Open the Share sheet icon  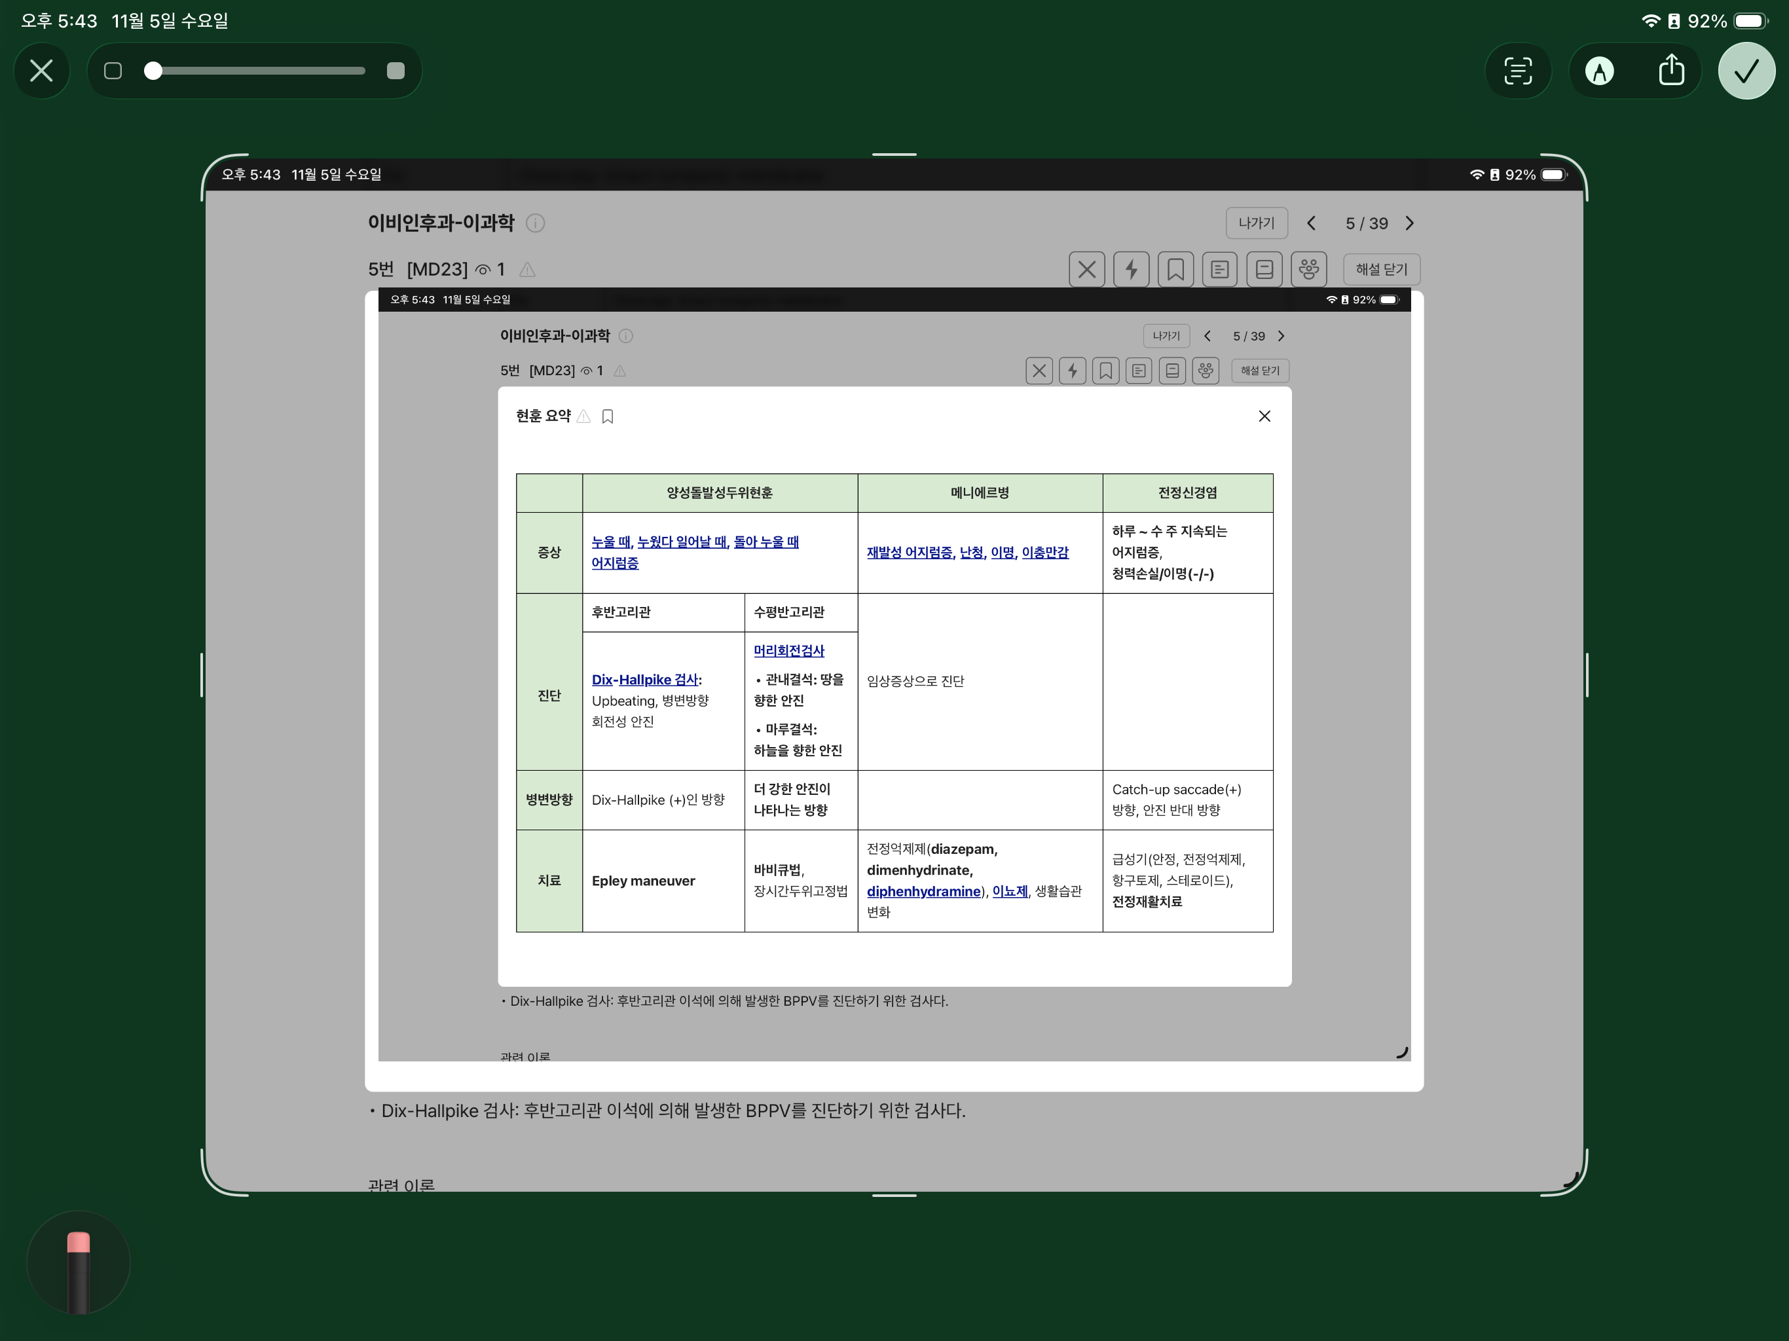click(1671, 71)
